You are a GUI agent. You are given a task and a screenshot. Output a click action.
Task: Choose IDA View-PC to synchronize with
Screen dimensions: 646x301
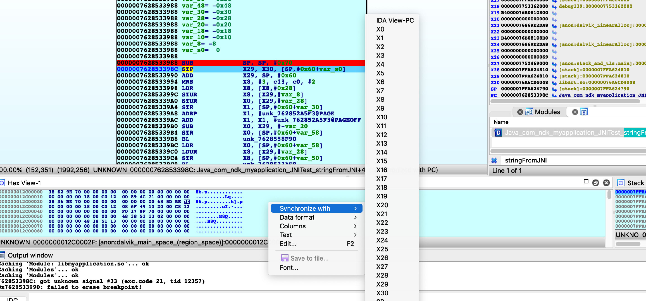point(395,20)
